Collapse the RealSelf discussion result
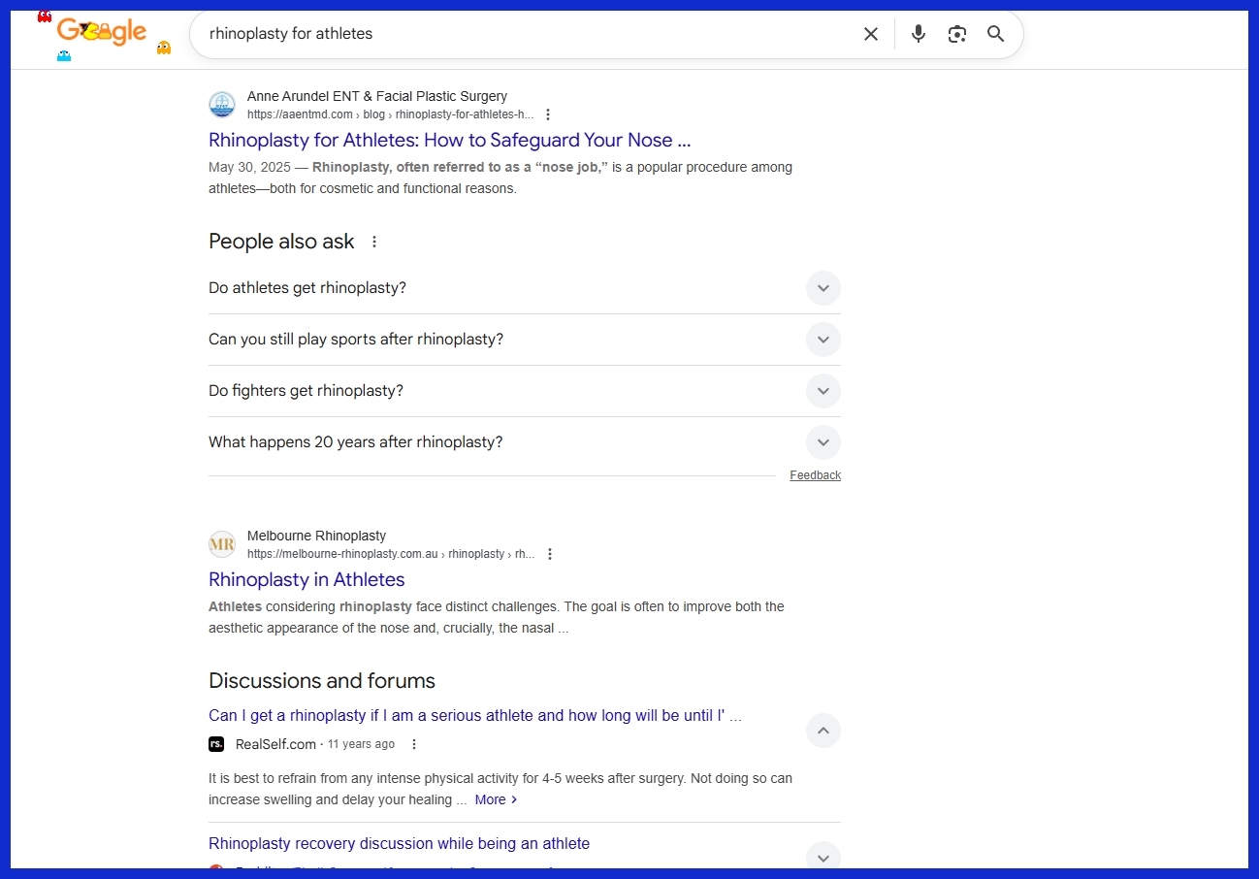 click(x=823, y=731)
